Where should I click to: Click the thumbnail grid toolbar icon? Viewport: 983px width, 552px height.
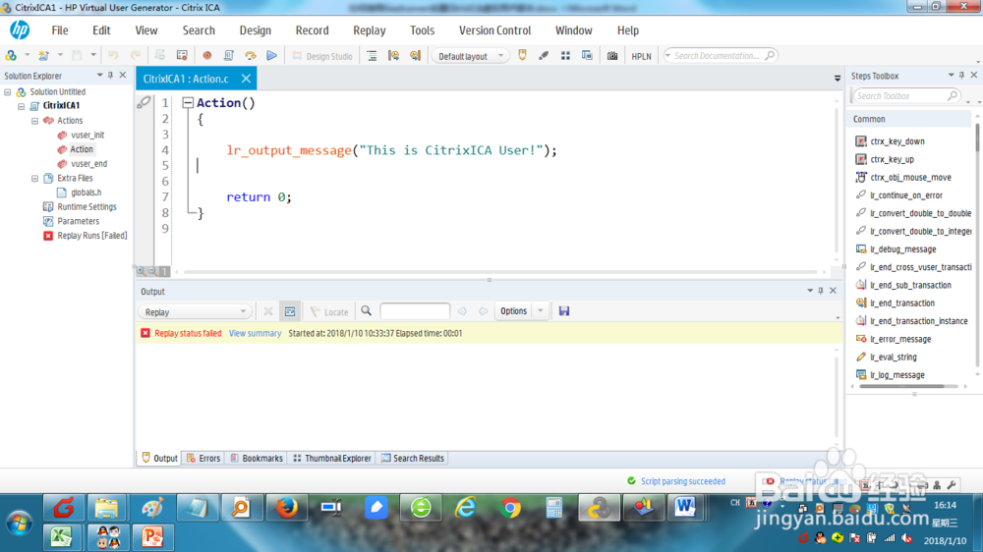[x=565, y=56]
